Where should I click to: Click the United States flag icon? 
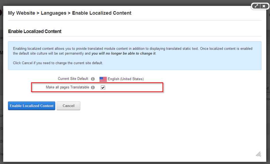pos(103,79)
